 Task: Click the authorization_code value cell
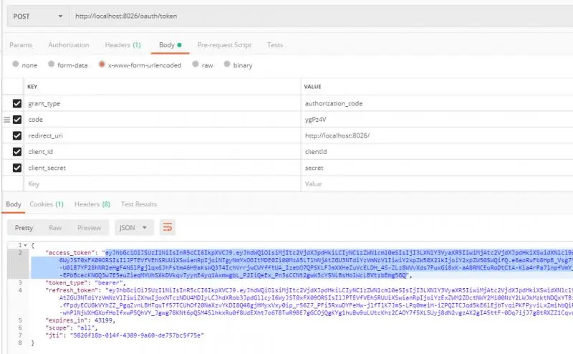[x=437, y=103]
